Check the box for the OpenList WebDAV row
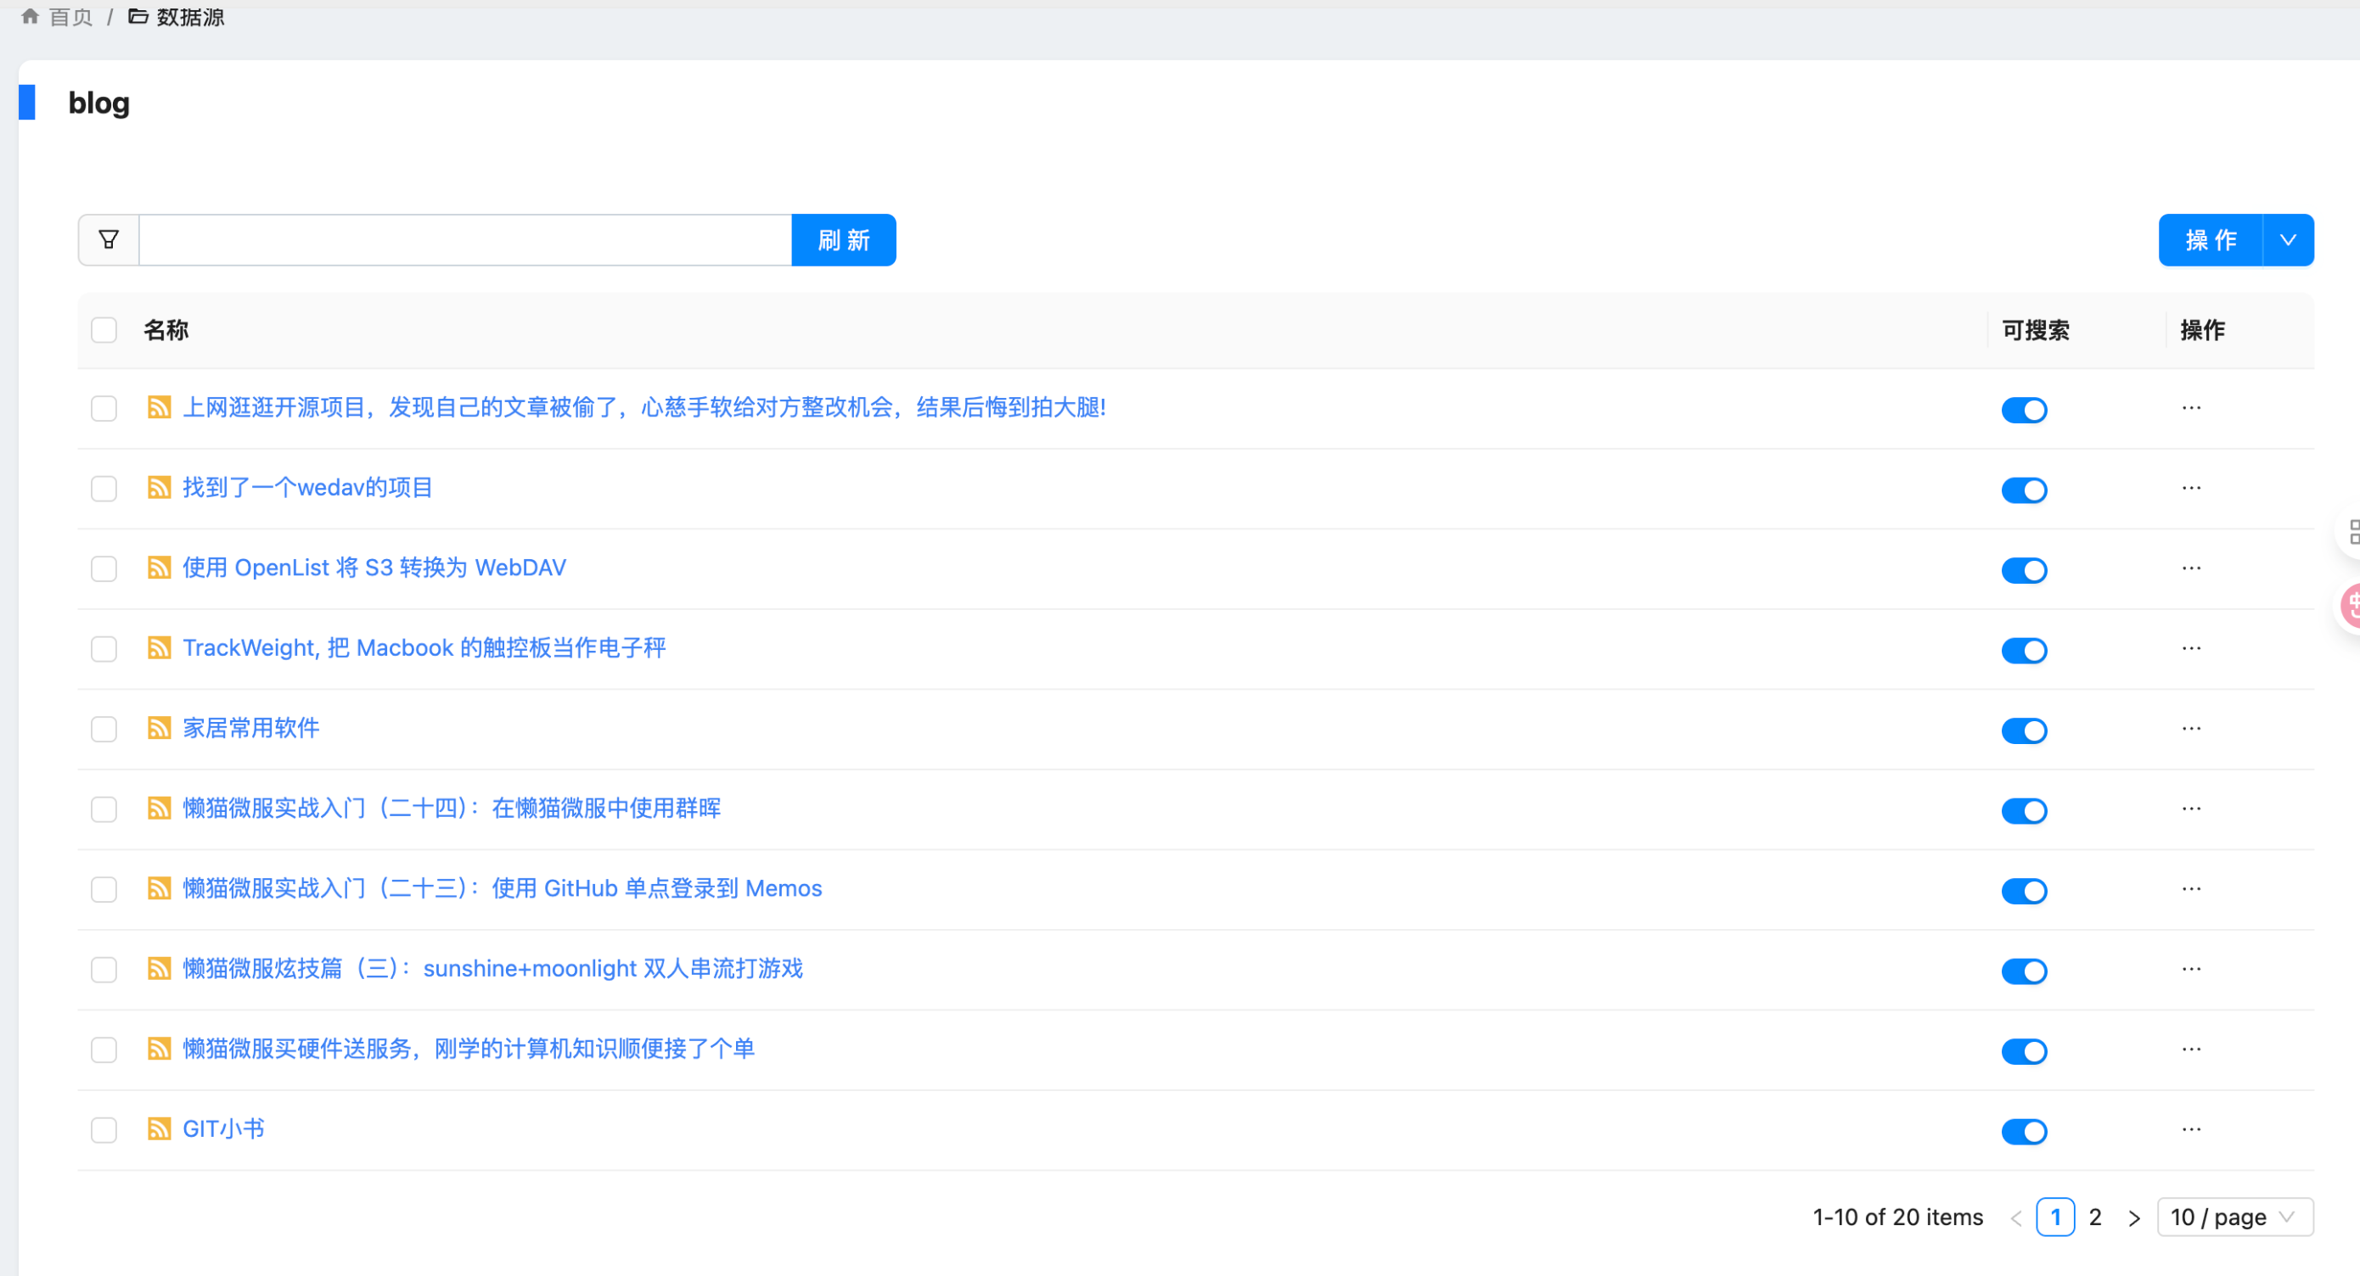This screenshot has height=1276, width=2360. [104, 568]
